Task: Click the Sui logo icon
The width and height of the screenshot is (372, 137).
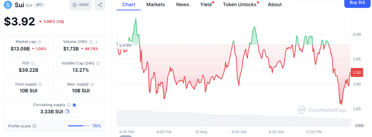Action: (8, 4)
